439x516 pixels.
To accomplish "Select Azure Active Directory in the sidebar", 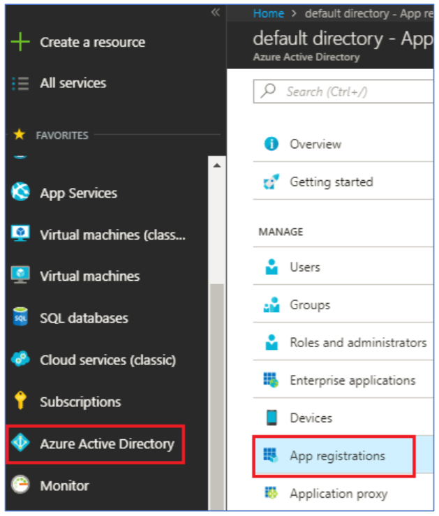I will (x=107, y=444).
